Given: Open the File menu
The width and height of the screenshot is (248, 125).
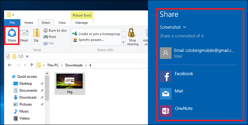Looking at the screenshot, I should (x=12, y=23).
